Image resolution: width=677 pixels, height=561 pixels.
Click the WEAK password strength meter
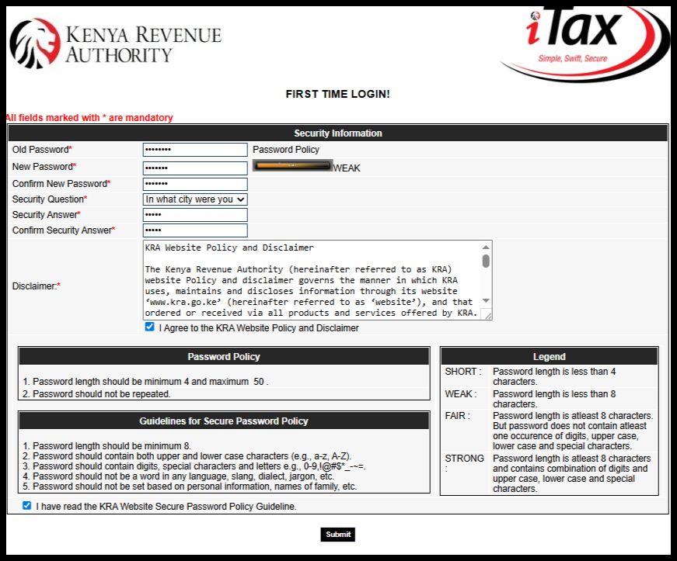(x=292, y=166)
